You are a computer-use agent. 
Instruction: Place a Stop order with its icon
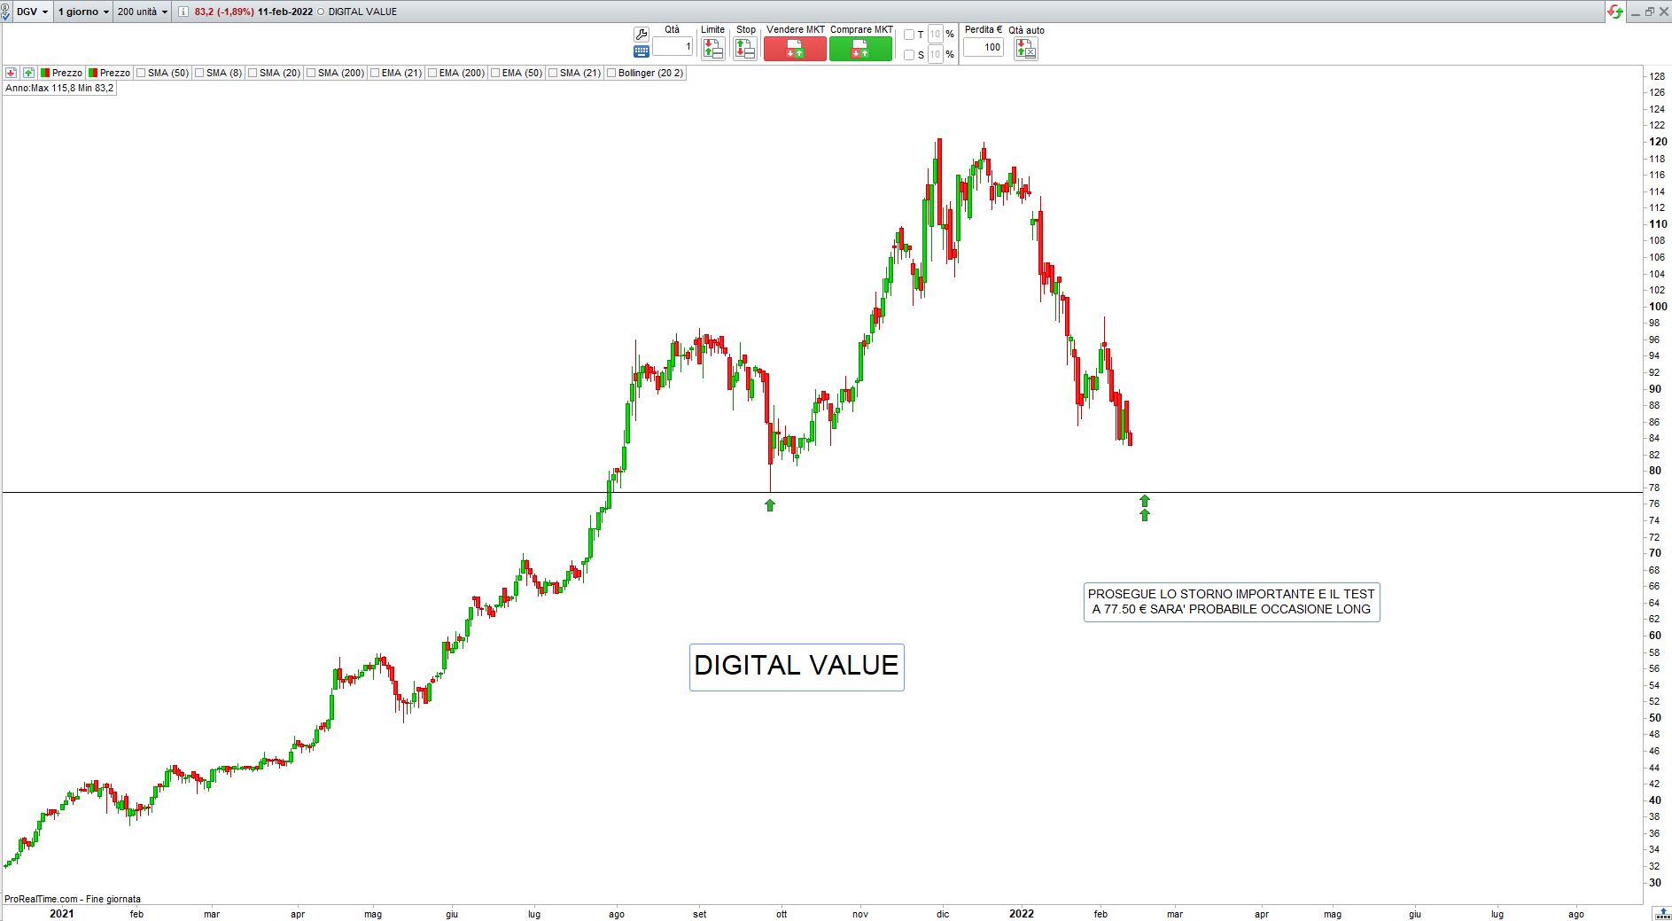(745, 49)
